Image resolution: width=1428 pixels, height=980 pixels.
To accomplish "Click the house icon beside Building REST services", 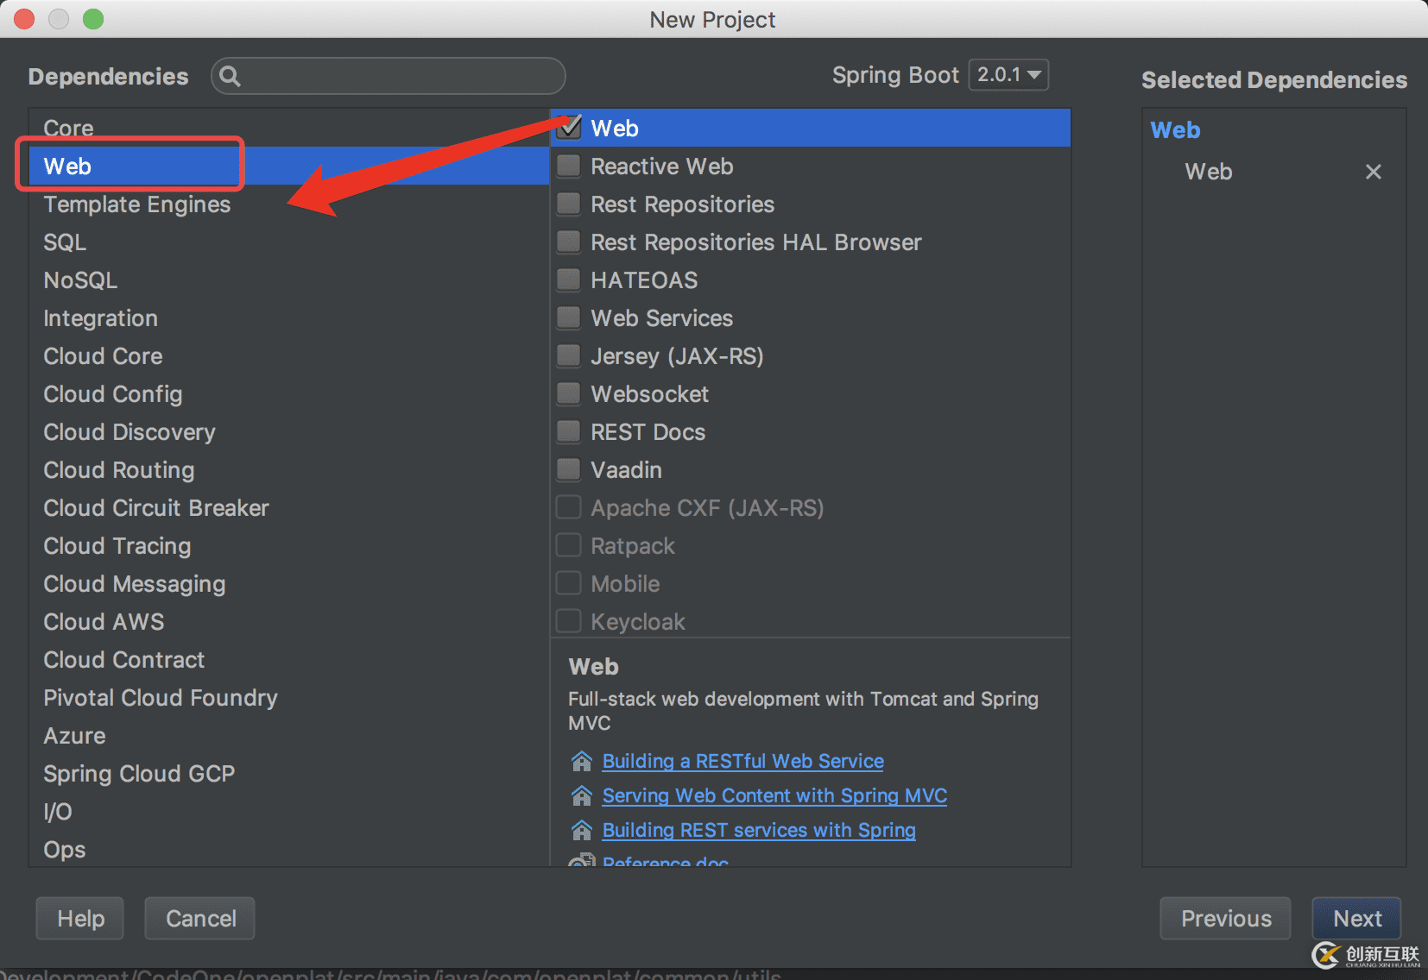I will tap(582, 830).
